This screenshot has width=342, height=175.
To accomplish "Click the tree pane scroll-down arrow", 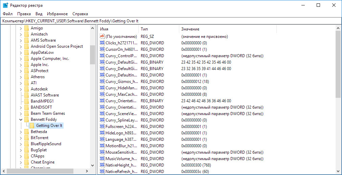I will point(92,166).
